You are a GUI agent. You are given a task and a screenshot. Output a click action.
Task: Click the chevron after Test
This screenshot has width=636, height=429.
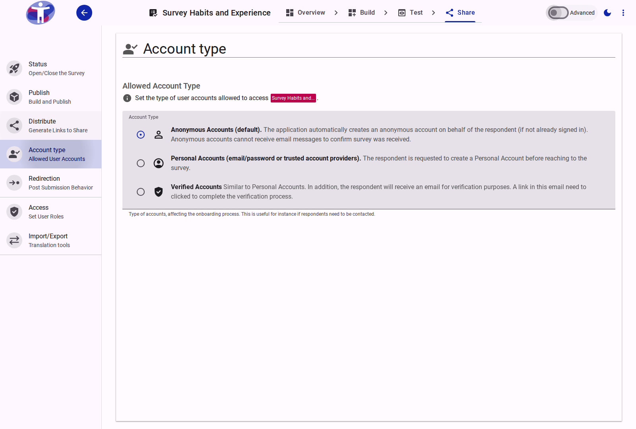coord(434,13)
